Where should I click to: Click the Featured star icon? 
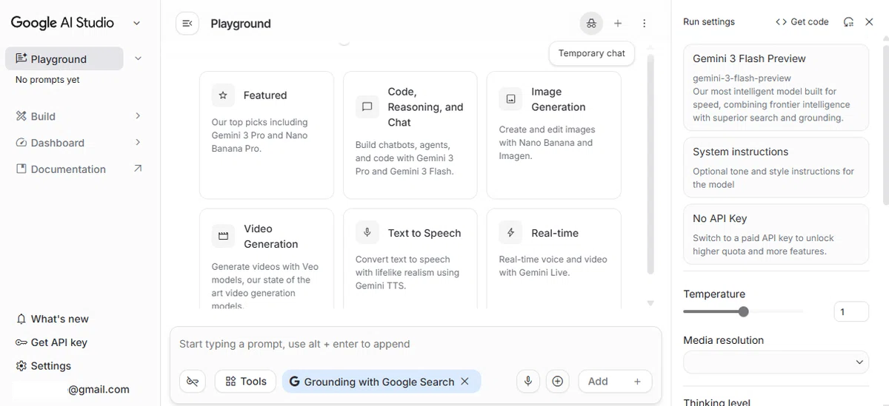pyautogui.click(x=223, y=95)
